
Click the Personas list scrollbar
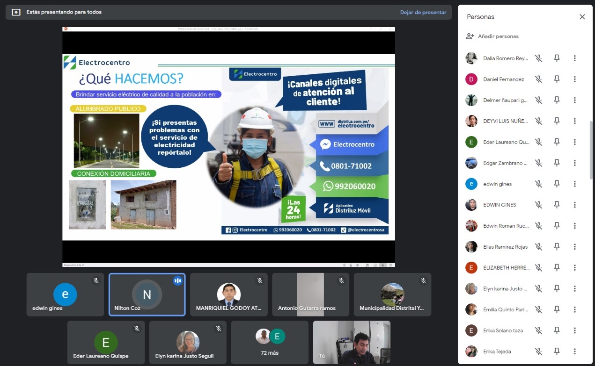590,150
